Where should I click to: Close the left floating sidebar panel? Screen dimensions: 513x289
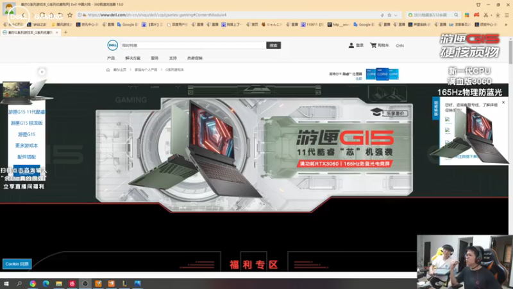(x=42, y=72)
